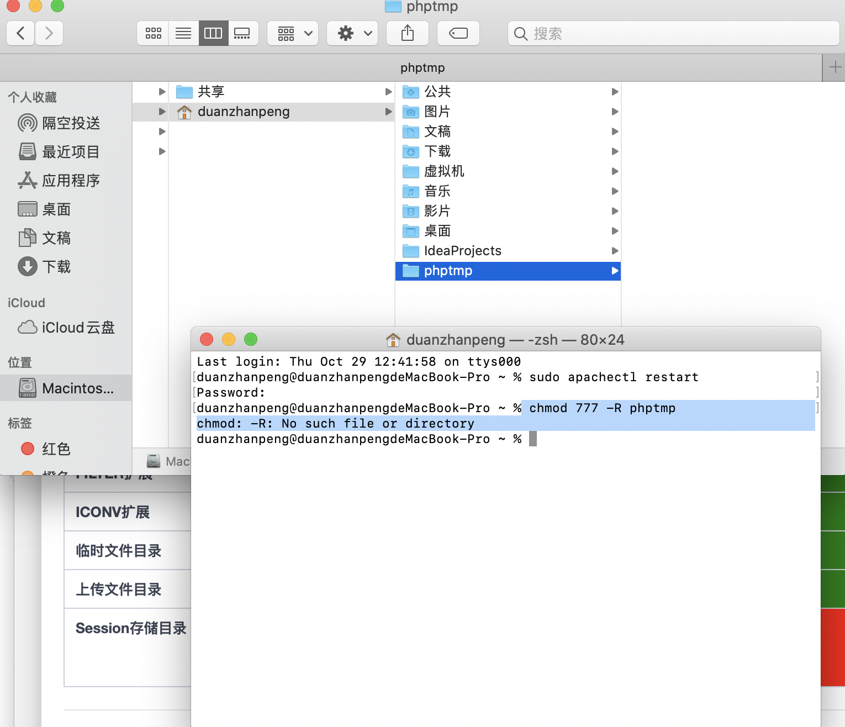Click the 公共 folder icon
Screen dimensions: 845x727
point(411,92)
